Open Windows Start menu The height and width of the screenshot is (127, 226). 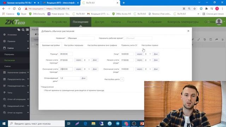pyautogui.click(x=4, y=124)
